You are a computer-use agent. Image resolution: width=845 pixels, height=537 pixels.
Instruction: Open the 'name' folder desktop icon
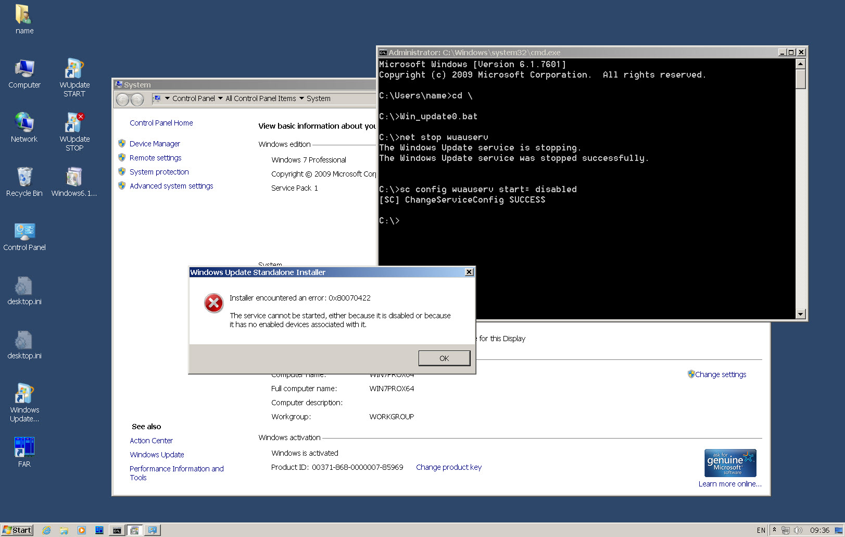pos(24,19)
